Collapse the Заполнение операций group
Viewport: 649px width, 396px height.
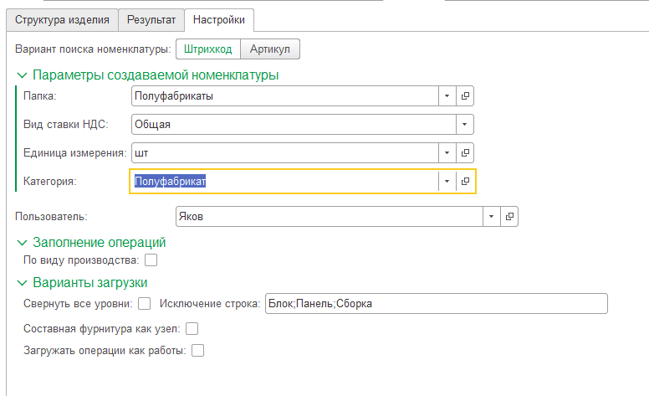[23, 243]
